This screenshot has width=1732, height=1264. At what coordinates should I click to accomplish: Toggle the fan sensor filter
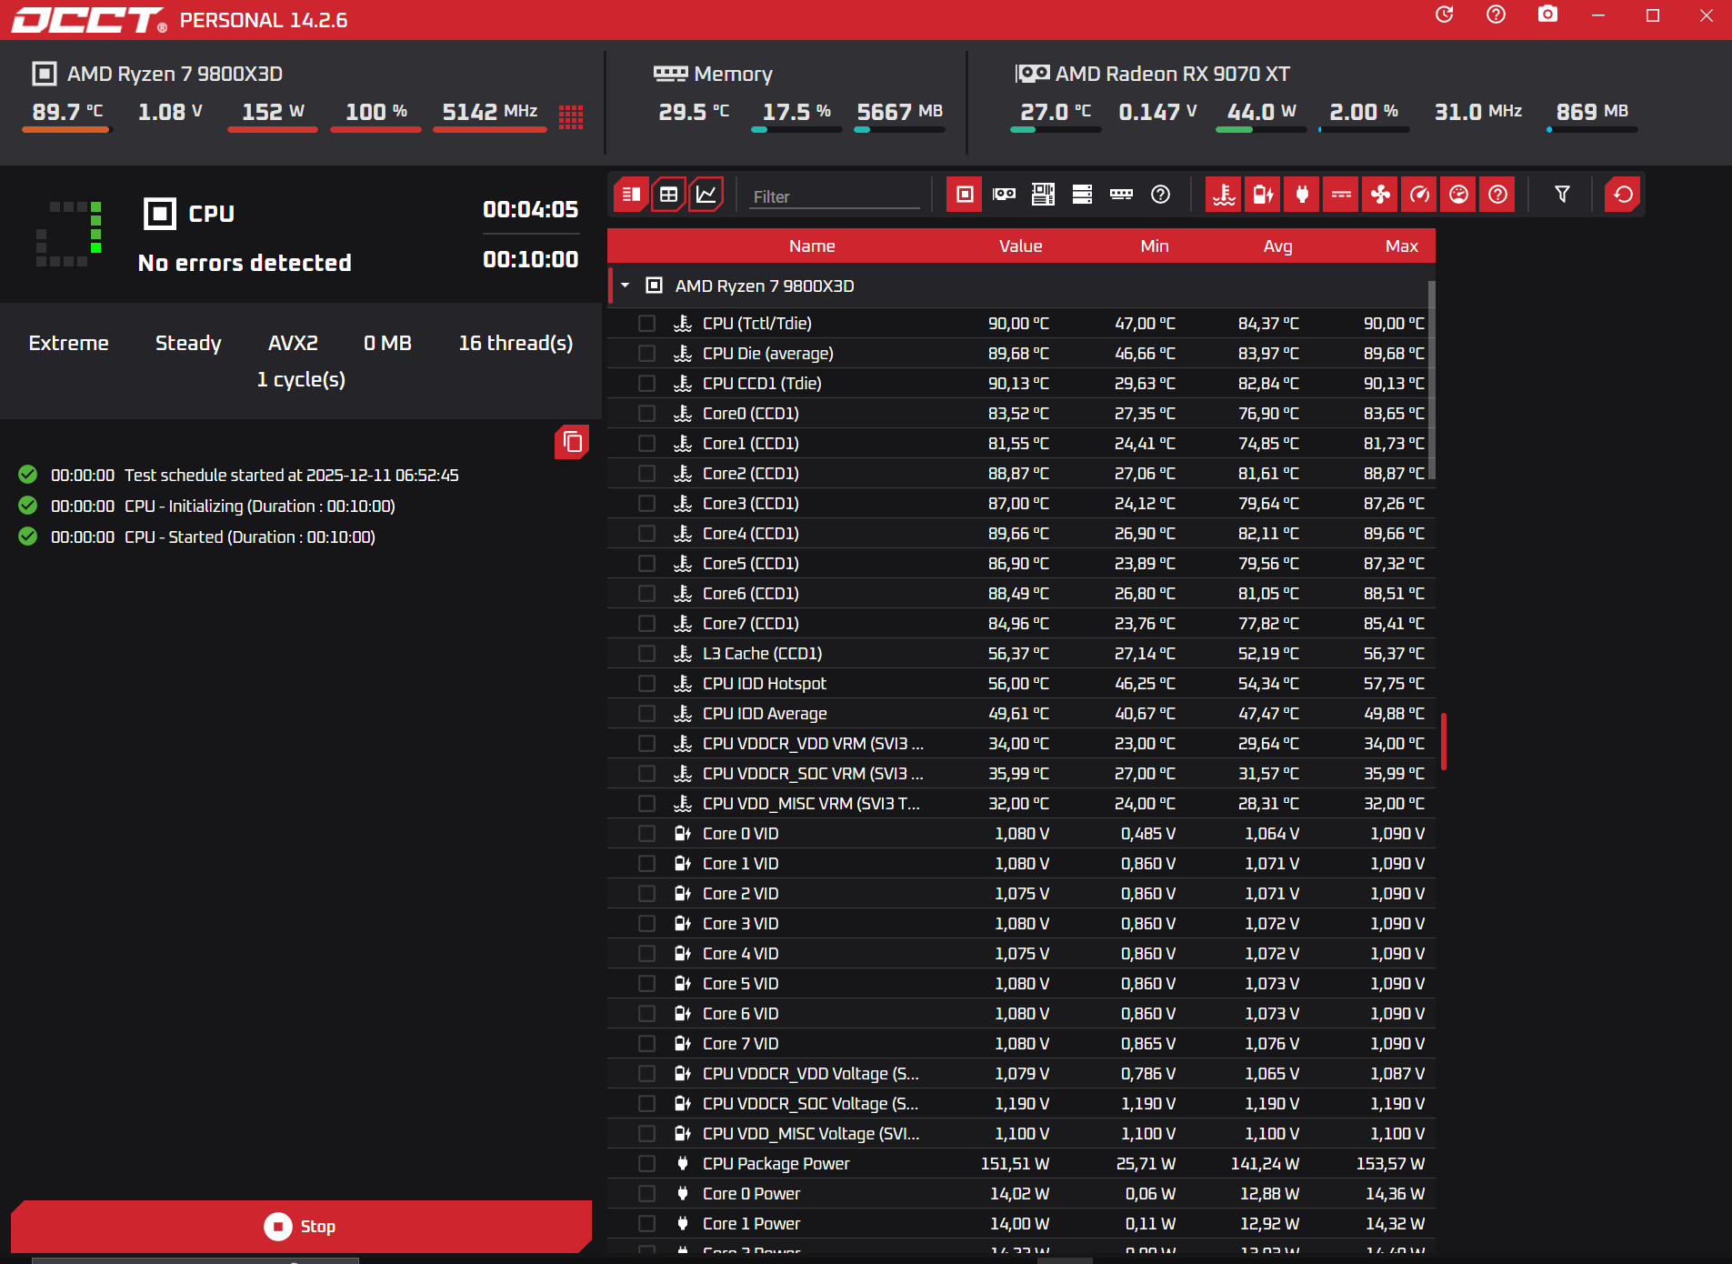point(1380,195)
